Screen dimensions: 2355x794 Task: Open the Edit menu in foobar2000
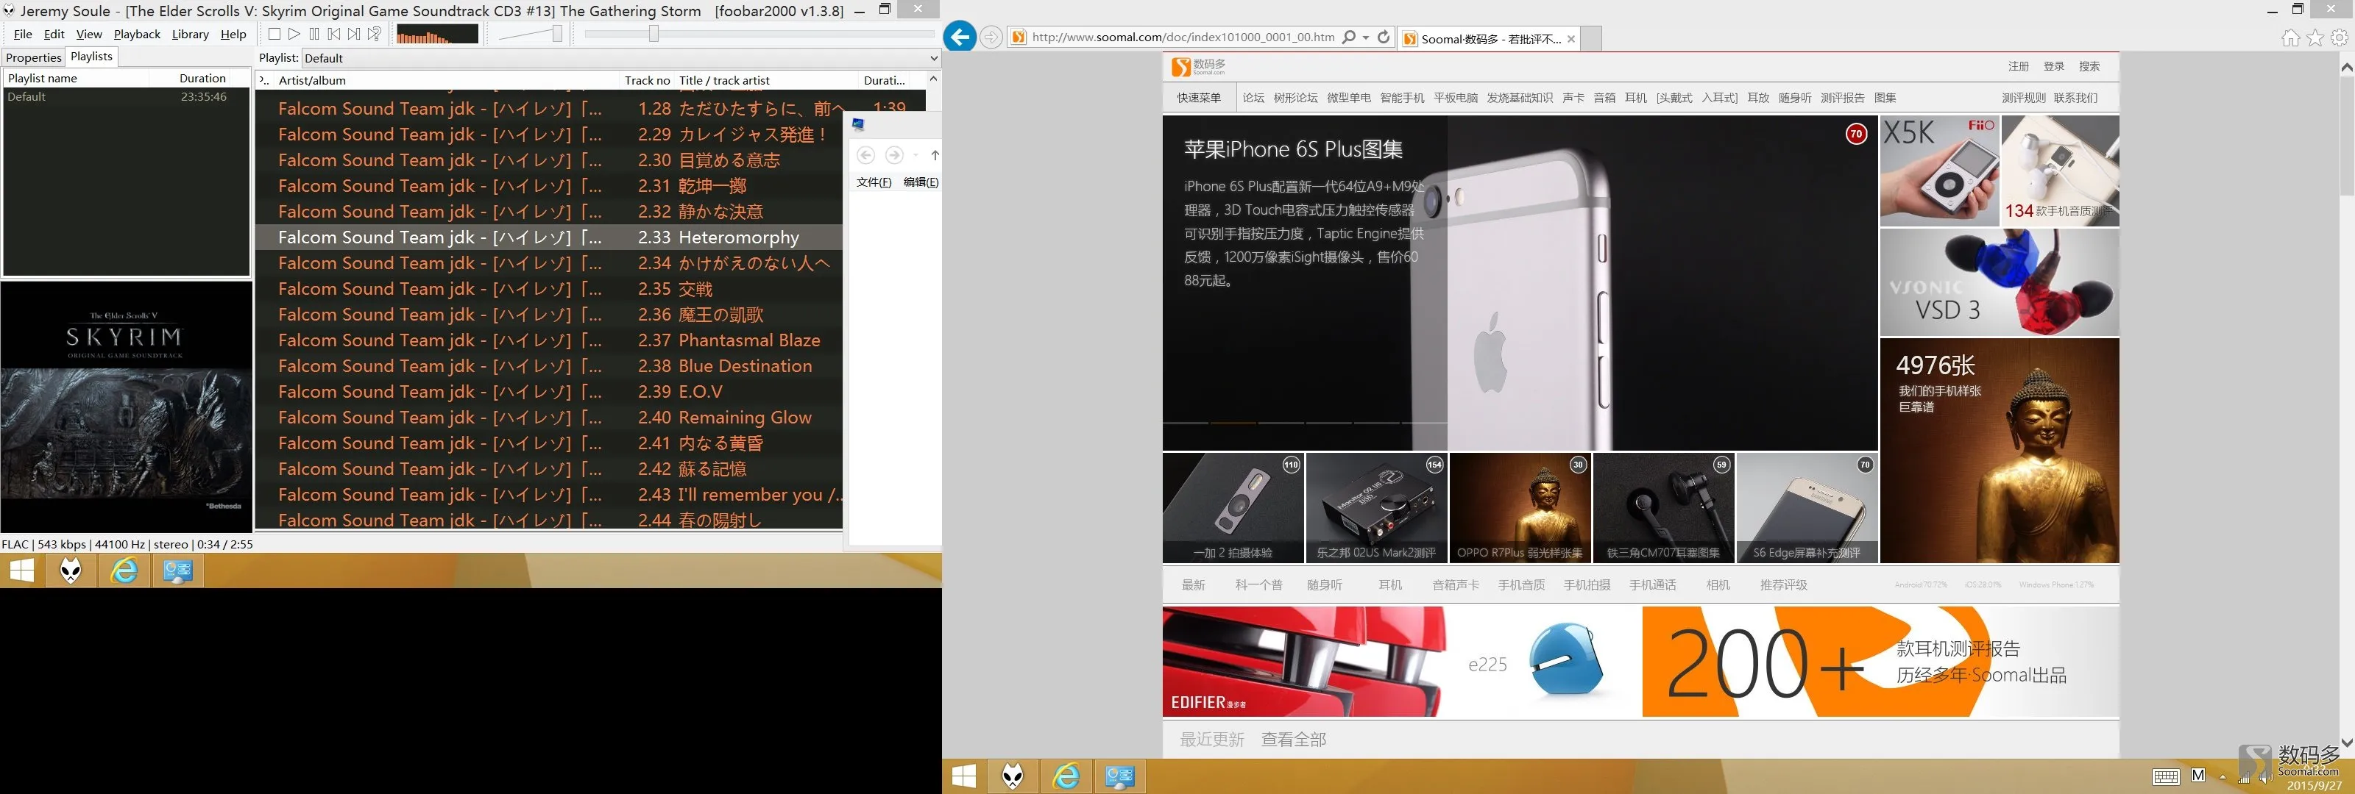pyautogui.click(x=54, y=34)
